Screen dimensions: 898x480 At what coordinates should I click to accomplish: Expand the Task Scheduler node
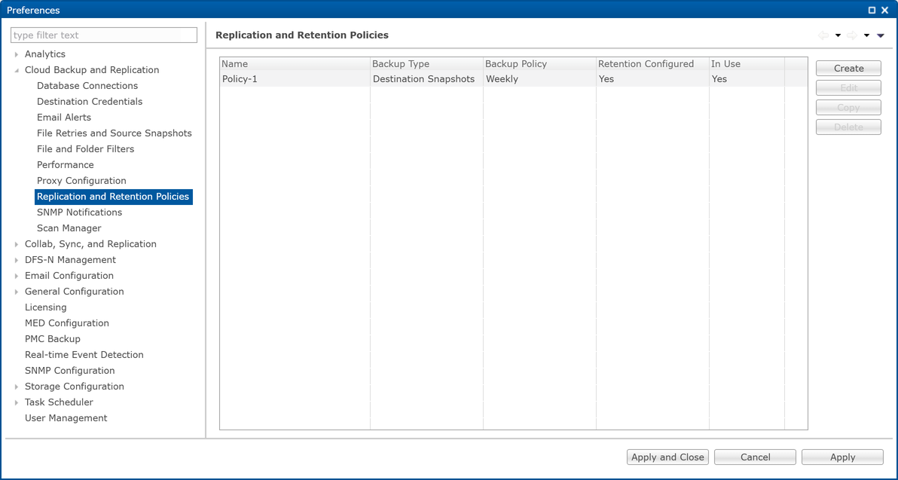(x=17, y=402)
